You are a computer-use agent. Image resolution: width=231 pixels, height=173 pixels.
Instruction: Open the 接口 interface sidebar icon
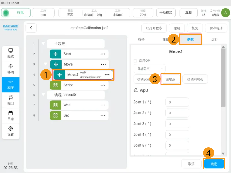[11, 100]
